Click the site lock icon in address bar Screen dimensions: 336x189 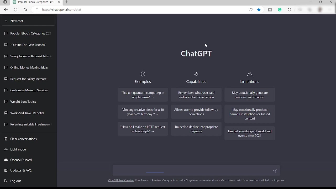tap(37, 9)
